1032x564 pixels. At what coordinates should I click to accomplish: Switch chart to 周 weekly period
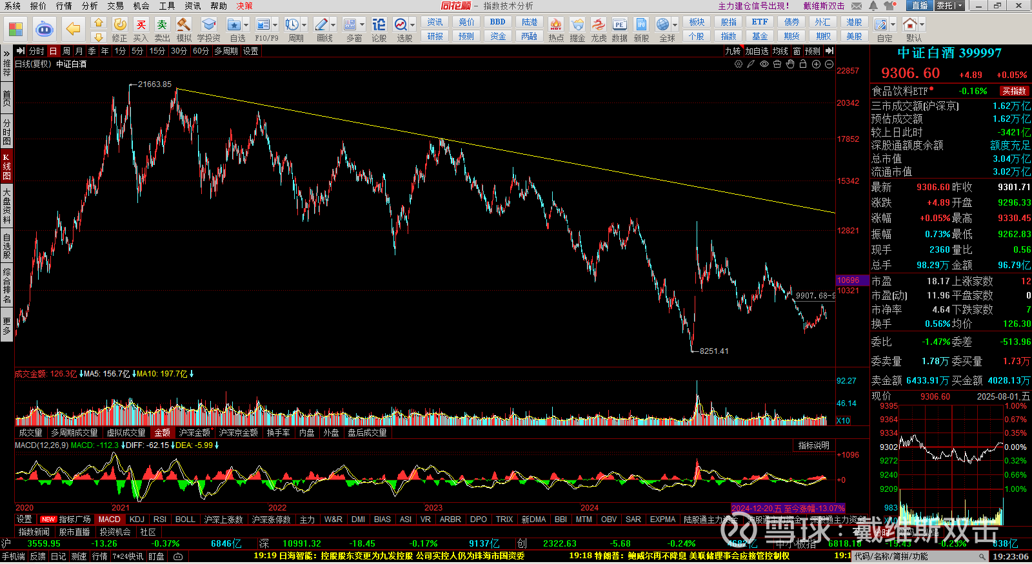66,51
